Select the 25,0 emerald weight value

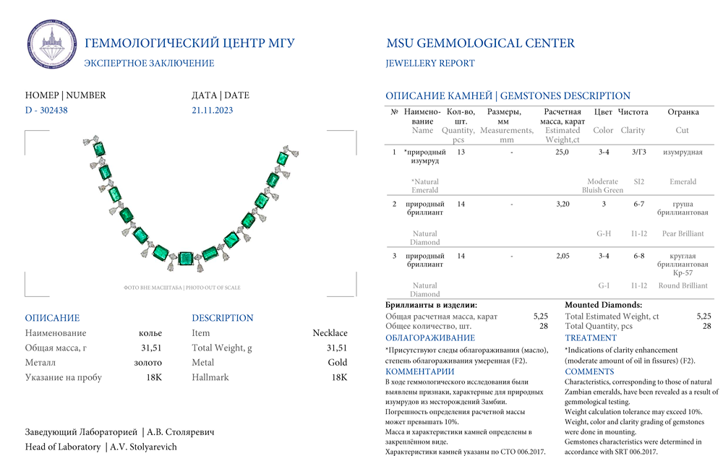click(x=562, y=152)
